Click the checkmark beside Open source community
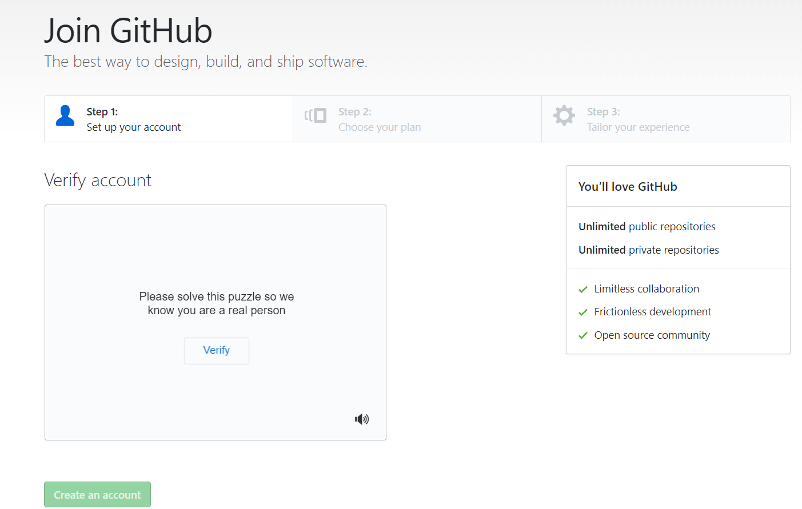The width and height of the screenshot is (802, 509). [583, 336]
